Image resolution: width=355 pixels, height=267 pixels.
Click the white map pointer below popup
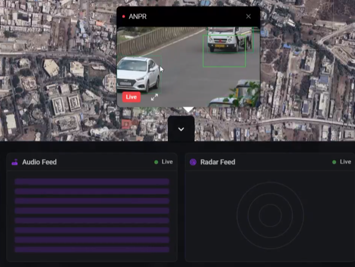click(x=188, y=110)
